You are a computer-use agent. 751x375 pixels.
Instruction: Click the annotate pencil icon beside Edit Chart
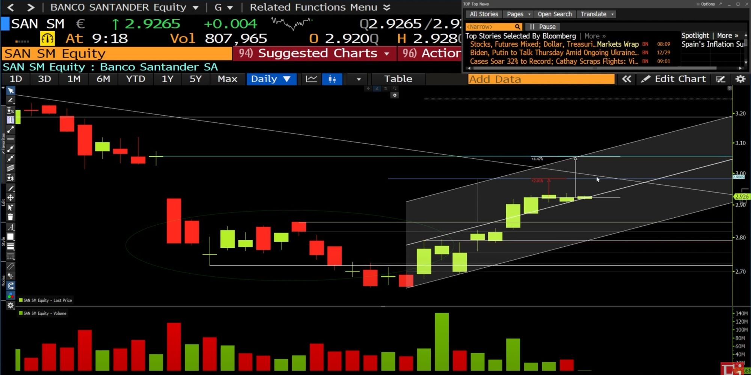point(720,79)
